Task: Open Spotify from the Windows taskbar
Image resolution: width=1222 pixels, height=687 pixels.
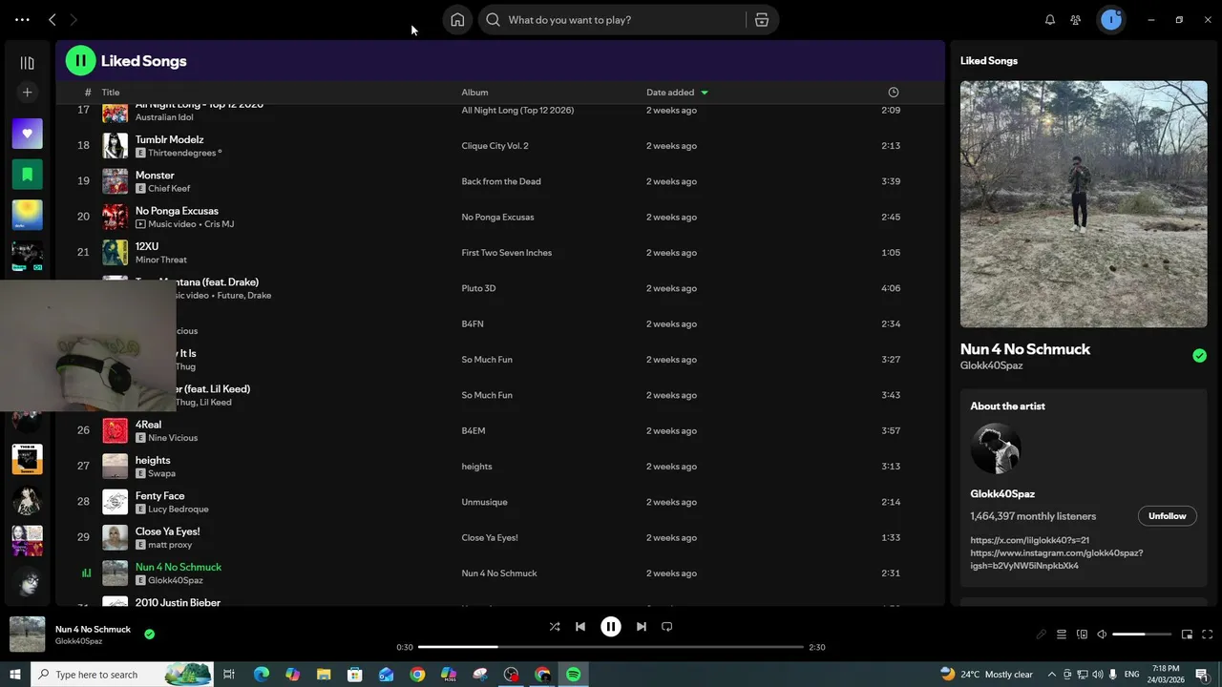Action: pos(573,675)
